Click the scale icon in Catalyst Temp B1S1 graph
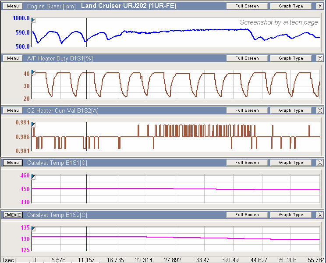The width and height of the screenshot is (326, 263). 34,177
